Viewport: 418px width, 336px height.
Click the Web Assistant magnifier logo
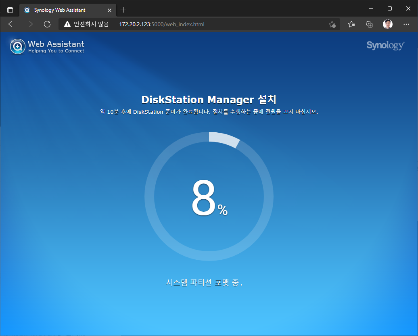(x=18, y=46)
